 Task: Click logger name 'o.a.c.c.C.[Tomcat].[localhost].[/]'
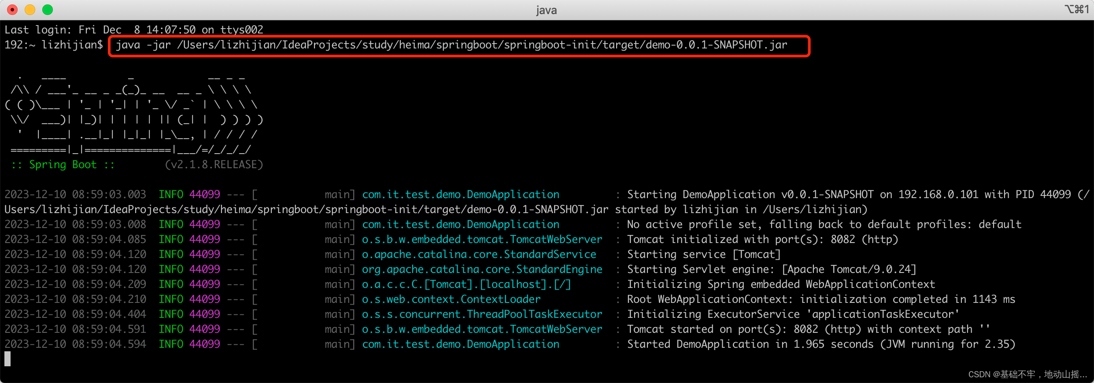pyautogui.click(x=466, y=284)
